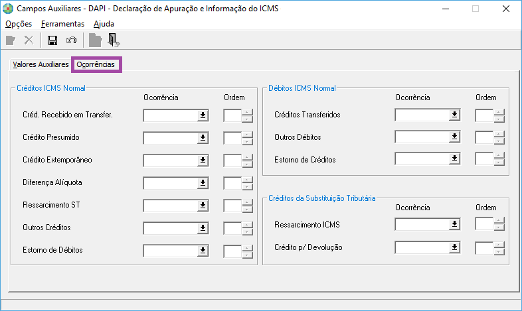Viewport: 522px width, 311px height.
Task: Open the Outros Débitos ocorrência dropdown
Action: (454, 137)
